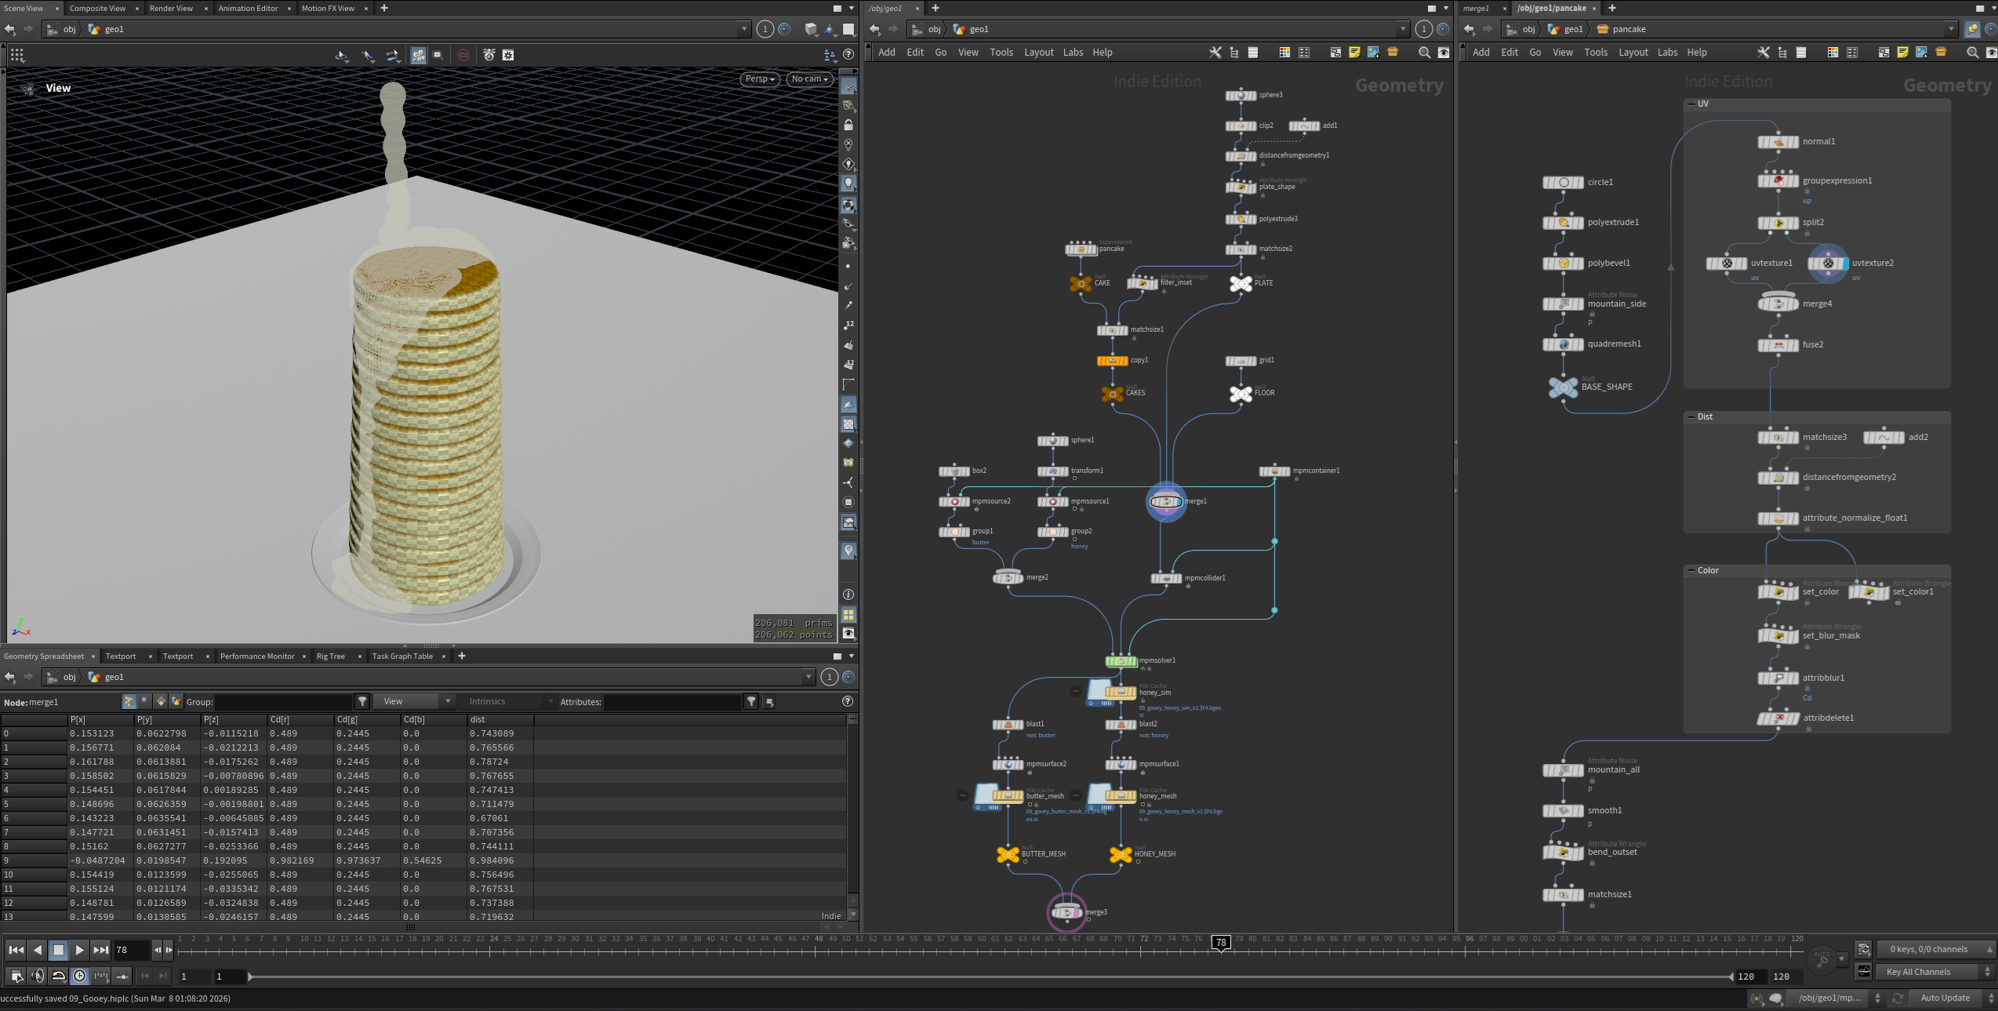The height and width of the screenshot is (1011, 1998).
Task: Toggle real-time playback clock icon
Action: click(79, 976)
